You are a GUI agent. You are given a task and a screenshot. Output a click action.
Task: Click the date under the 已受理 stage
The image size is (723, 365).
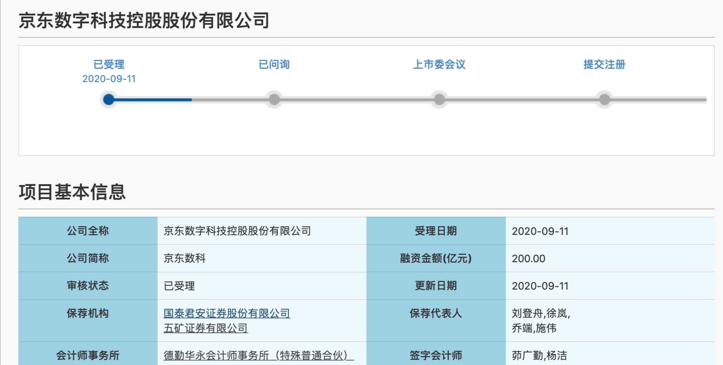[109, 79]
